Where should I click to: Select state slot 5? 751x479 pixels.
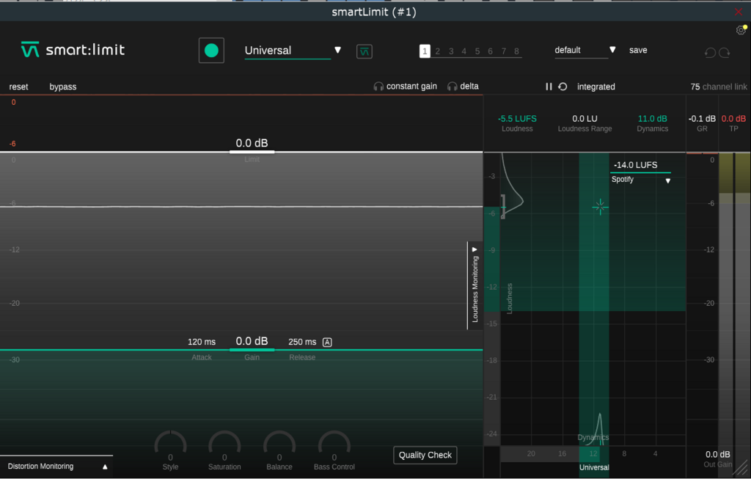point(477,51)
